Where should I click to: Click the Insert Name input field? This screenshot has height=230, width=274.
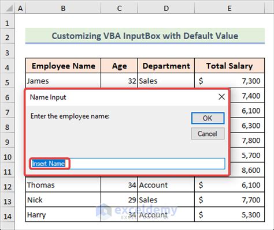pyautogui.click(x=128, y=164)
